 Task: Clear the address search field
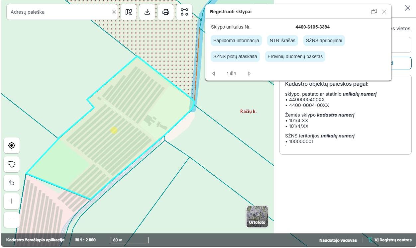tap(114, 12)
